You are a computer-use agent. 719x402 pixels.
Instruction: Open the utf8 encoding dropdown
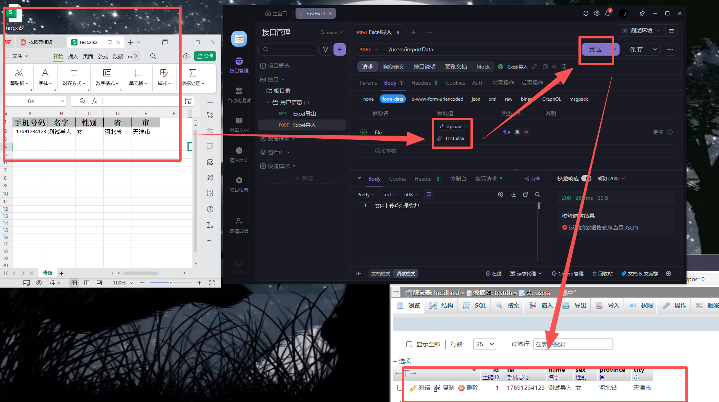click(411, 194)
